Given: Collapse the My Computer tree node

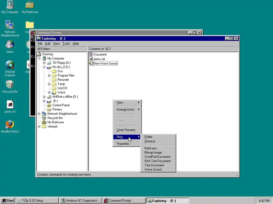Looking at the screenshot, I should click(x=39, y=59).
